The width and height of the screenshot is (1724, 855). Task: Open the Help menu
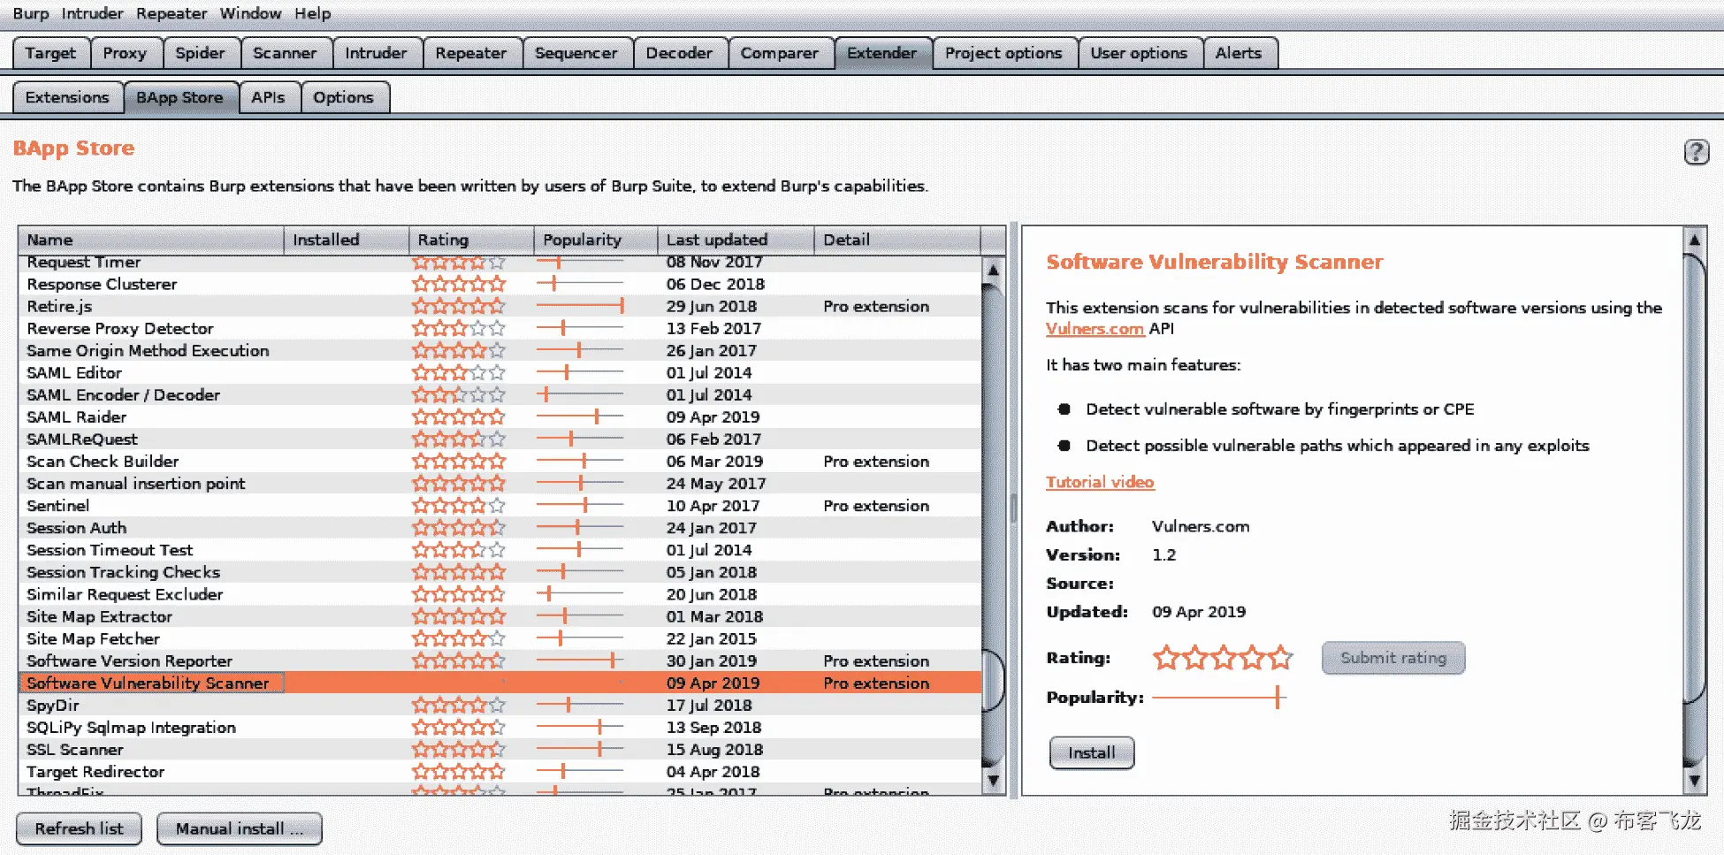pyautogui.click(x=313, y=13)
